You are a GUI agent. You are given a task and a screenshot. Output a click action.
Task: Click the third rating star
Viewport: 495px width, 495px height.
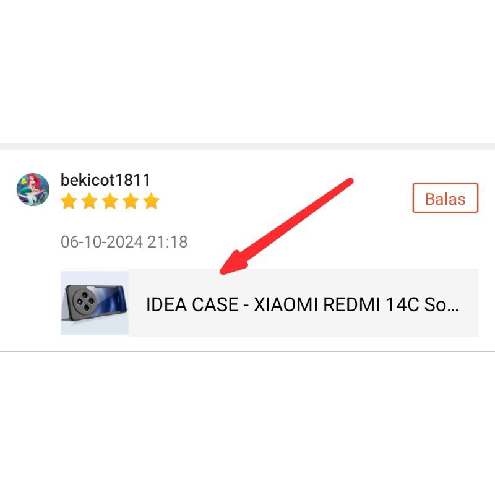point(110,201)
